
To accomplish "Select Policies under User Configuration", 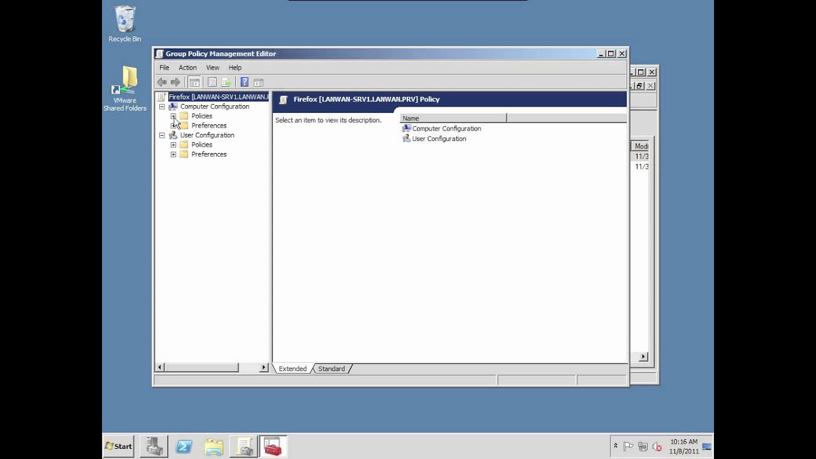I will click(201, 145).
